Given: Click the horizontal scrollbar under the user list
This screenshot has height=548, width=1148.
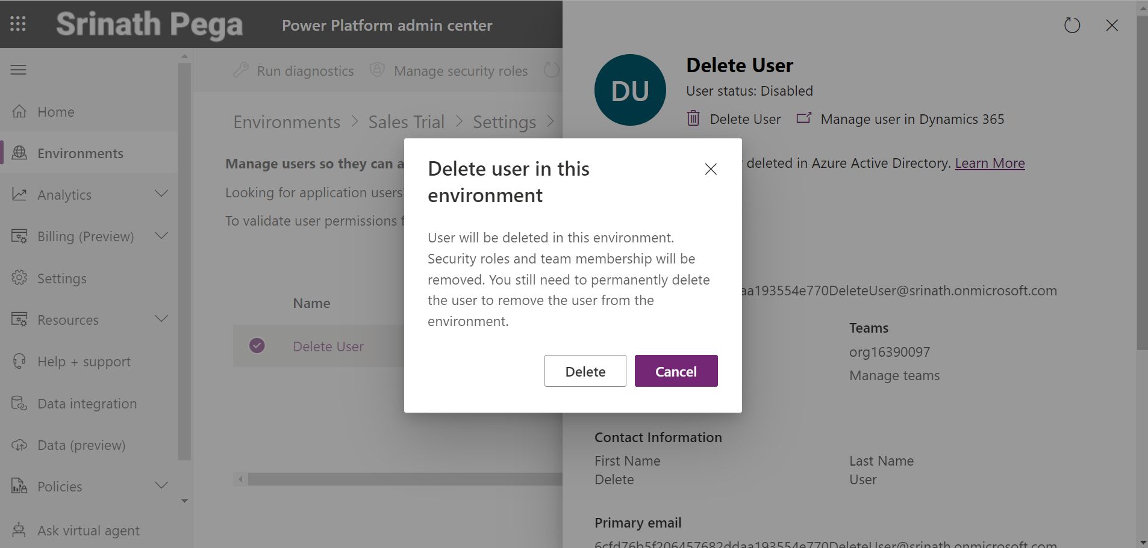Looking at the screenshot, I should tap(404, 479).
